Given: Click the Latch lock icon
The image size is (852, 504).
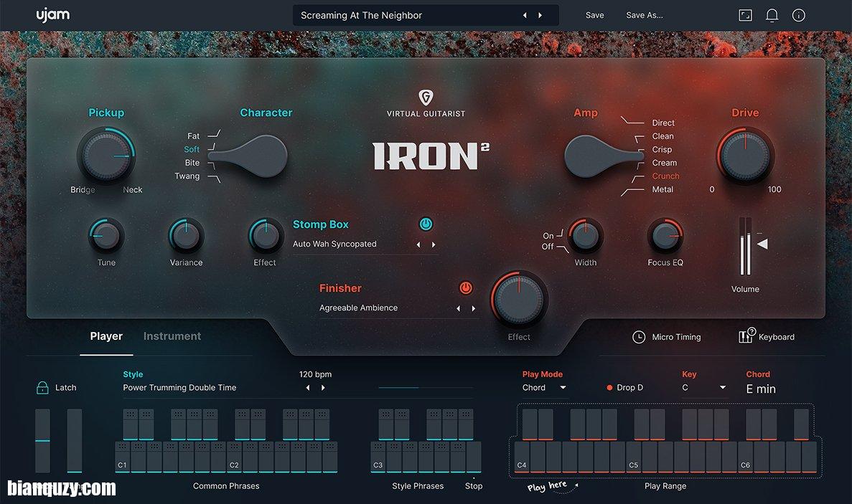Looking at the screenshot, I should click(x=42, y=387).
